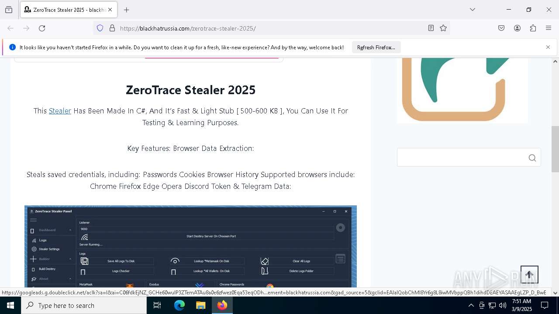Open File Explorer from the taskbar
Screen dimensions: 559x314
[x=200, y=305]
